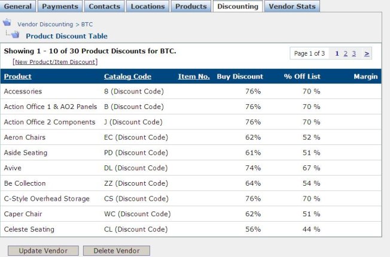Viewport: 390px width, 257px height.
Task: Click the basket icon beside Vendor Discounting
Action: point(7,22)
